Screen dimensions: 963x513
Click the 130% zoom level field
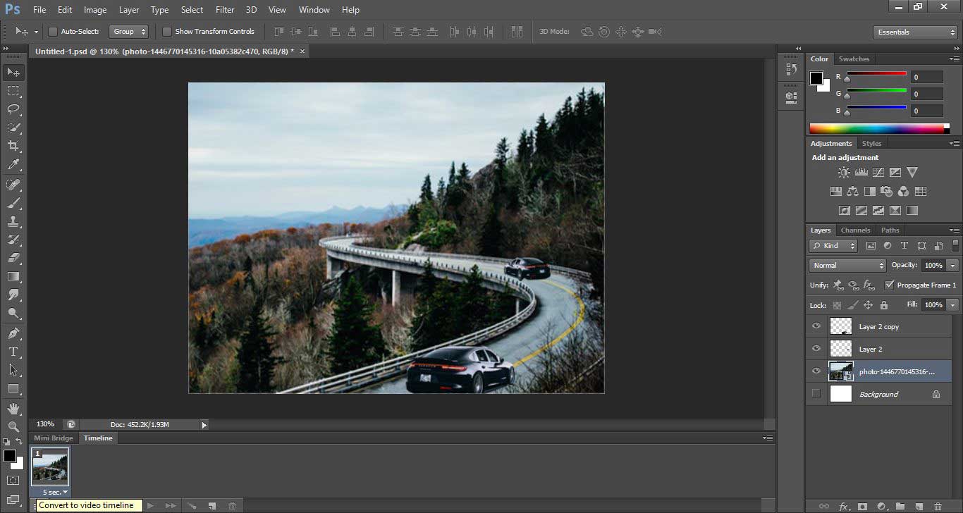(45, 424)
